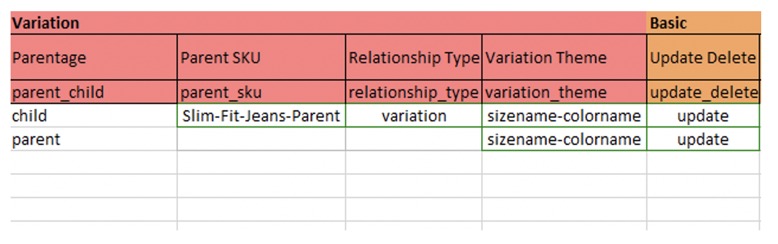Select sizename-colorname in the parent row
Viewport: 778px width, 244px height.
(565, 139)
